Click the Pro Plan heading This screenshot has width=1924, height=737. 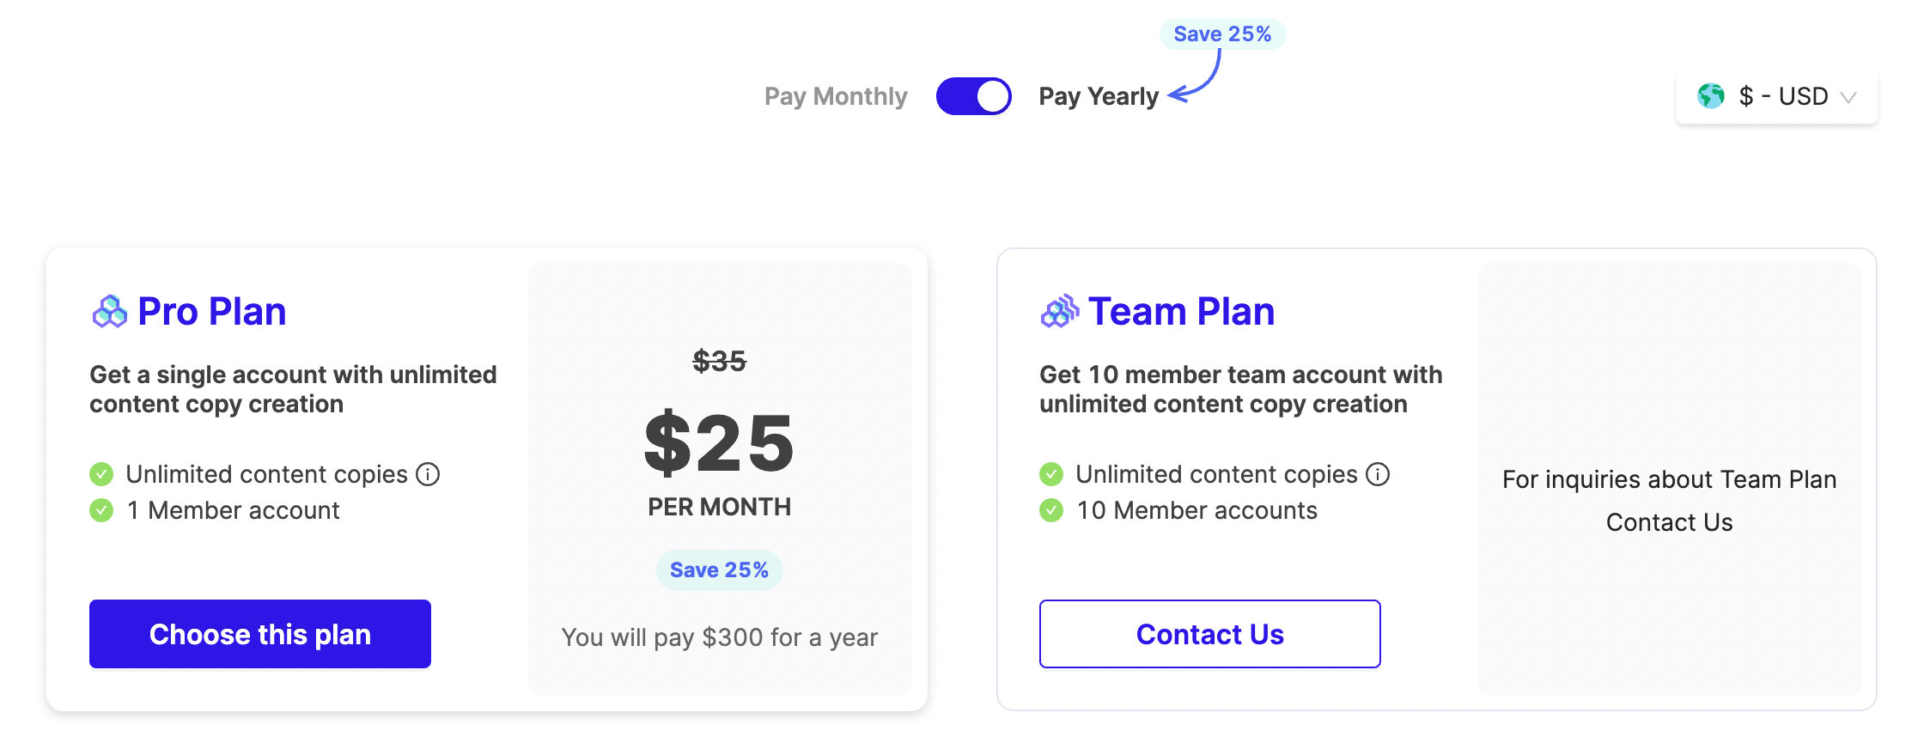coord(211,312)
